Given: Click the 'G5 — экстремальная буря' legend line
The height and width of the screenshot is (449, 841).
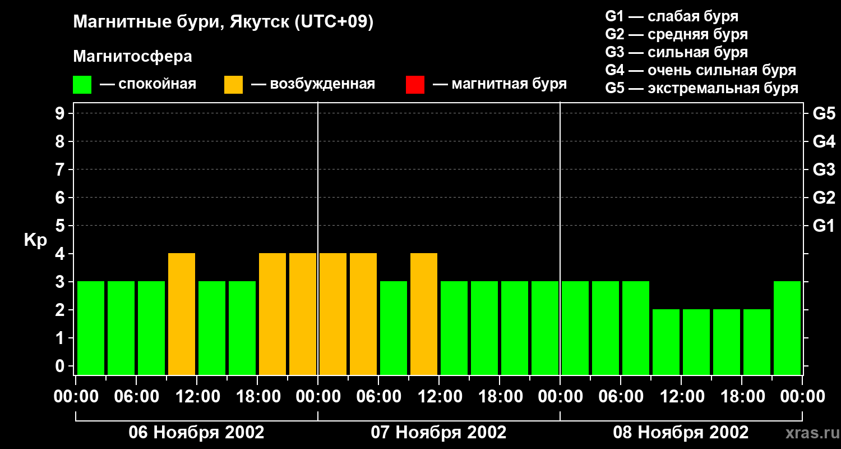Looking at the screenshot, I should pyautogui.click(x=701, y=88).
